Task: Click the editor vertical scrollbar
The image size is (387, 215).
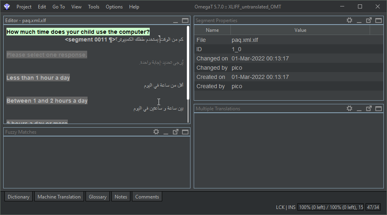Action: (188, 62)
